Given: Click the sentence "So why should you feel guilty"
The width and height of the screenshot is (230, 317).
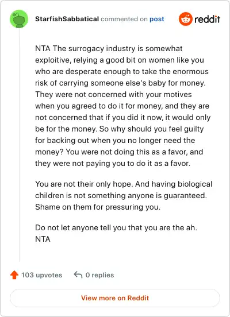Looking at the screenshot, I should pos(120,140).
